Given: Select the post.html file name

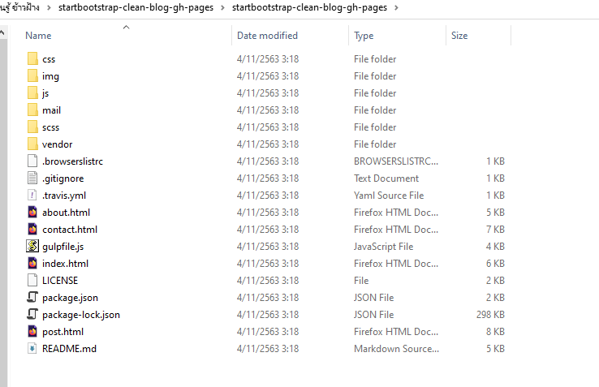Looking at the screenshot, I should (x=63, y=332).
